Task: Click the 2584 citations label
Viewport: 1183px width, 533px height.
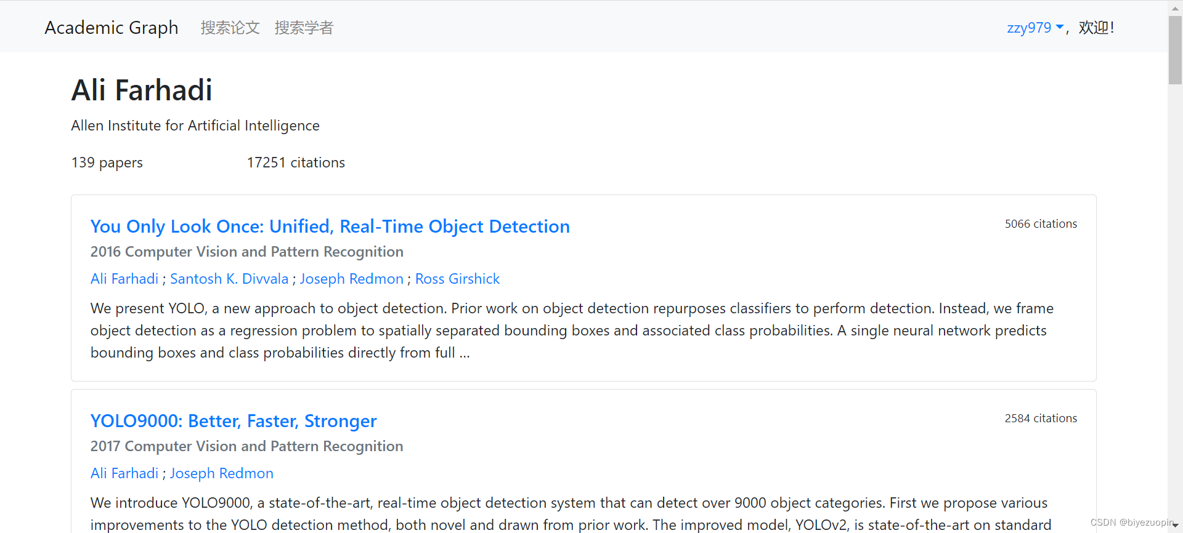Action: point(1041,419)
